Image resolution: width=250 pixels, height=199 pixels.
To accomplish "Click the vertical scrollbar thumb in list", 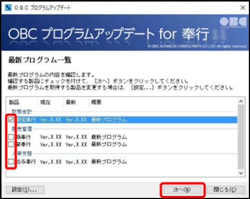I will click(241, 137).
